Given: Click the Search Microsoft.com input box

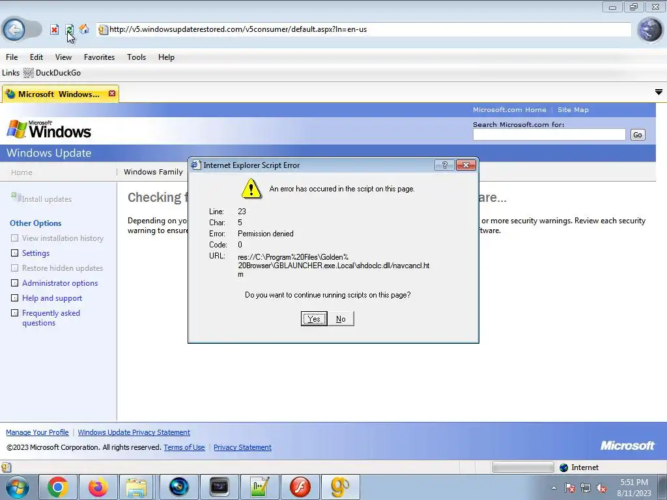Looking at the screenshot, I should [x=548, y=135].
